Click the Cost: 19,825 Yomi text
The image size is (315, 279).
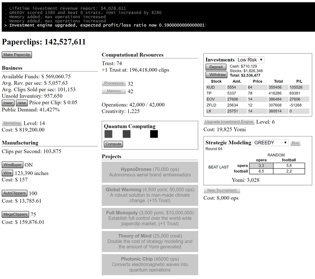[225, 129]
